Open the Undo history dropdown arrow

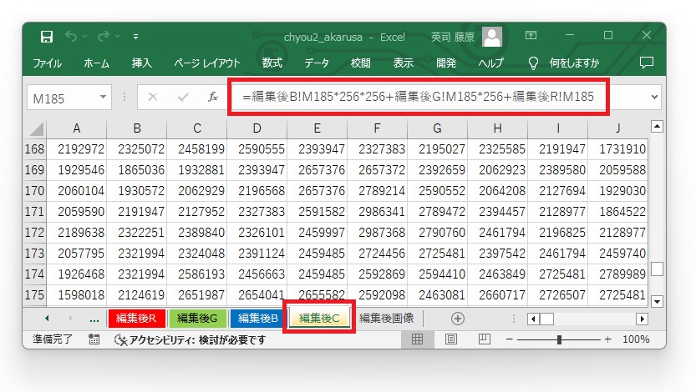pyautogui.click(x=84, y=37)
